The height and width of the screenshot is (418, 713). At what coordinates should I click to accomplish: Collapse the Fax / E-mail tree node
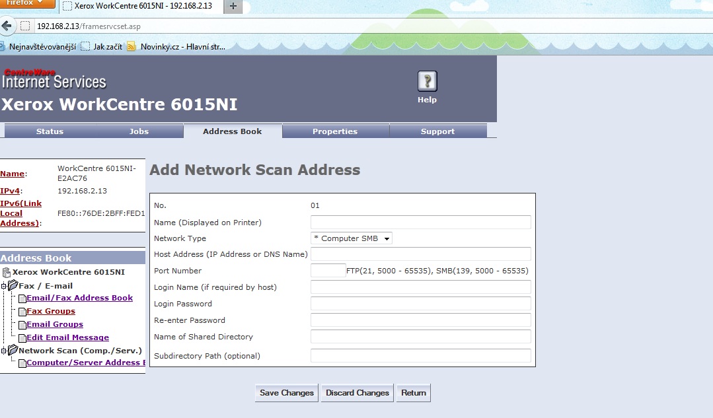4,286
